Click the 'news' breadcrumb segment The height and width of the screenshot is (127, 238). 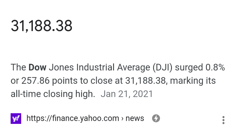[135, 118]
